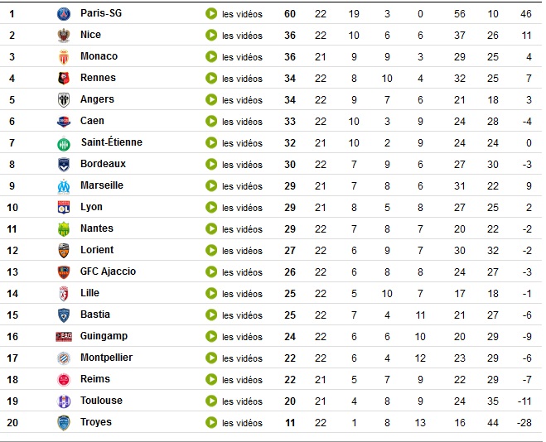Click the Reims red crest icon
Image resolution: width=546 pixels, height=442 pixels.
pyautogui.click(x=64, y=380)
